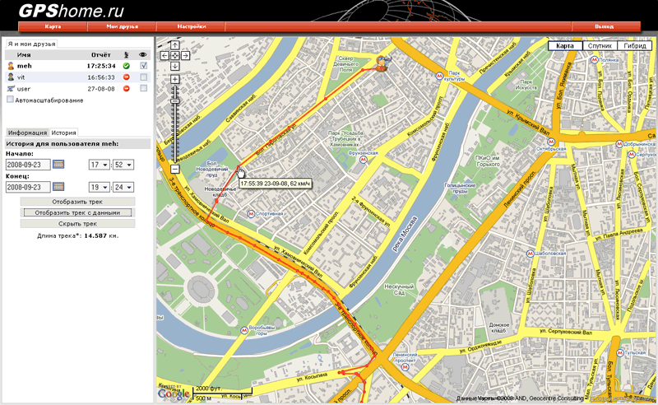Click the Отчёт column header

(101, 54)
